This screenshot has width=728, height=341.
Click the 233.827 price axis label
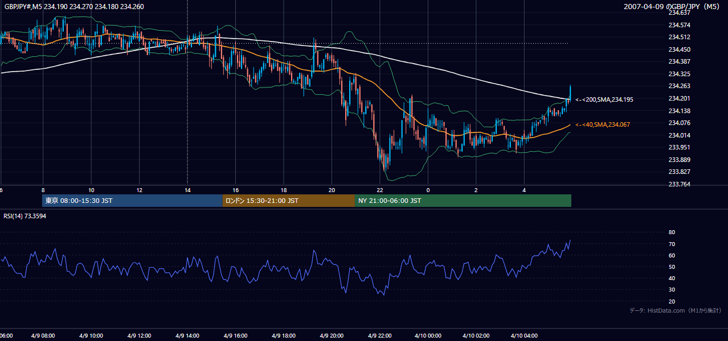point(679,172)
